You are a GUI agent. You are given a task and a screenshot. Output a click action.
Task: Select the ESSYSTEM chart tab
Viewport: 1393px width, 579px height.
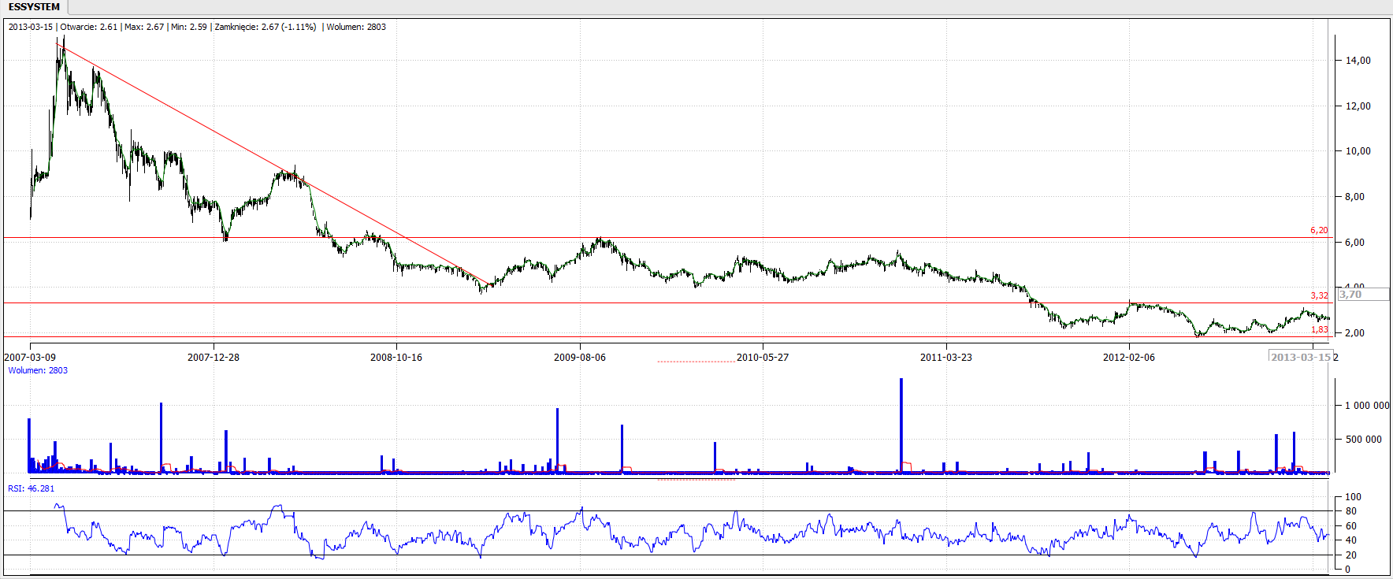34,7
